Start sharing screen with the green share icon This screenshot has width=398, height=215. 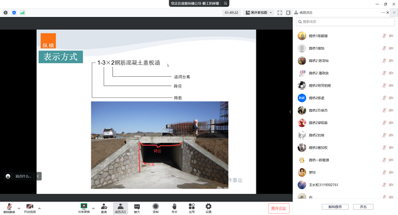(84, 208)
